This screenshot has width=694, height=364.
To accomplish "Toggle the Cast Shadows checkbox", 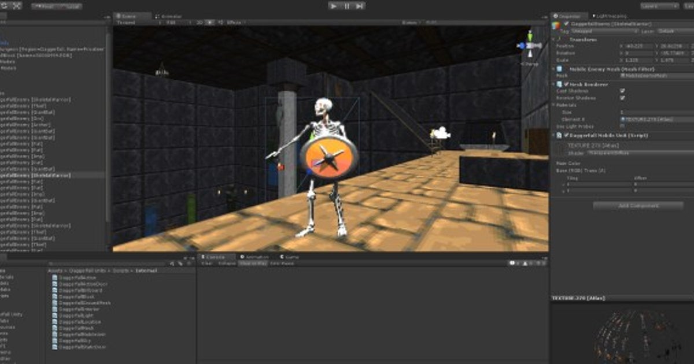I will pyautogui.click(x=622, y=91).
